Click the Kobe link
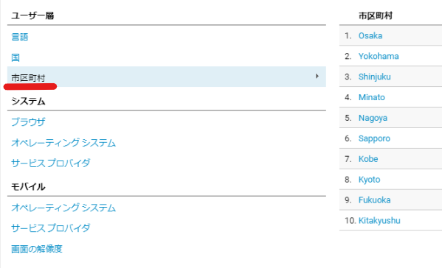This screenshot has width=442, height=268. [368, 159]
